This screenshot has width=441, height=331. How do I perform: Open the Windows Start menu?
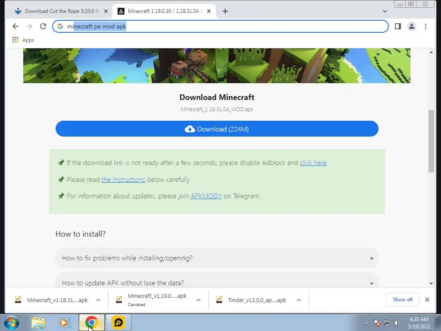tap(11, 322)
